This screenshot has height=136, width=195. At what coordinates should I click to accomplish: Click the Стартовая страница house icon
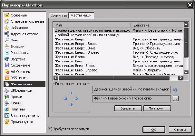tap(7, 21)
